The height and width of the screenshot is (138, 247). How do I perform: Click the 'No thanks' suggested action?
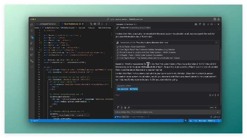click(134, 89)
